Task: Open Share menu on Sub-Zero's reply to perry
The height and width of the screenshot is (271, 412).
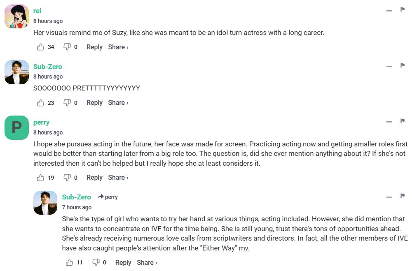Action: tap(147, 262)
